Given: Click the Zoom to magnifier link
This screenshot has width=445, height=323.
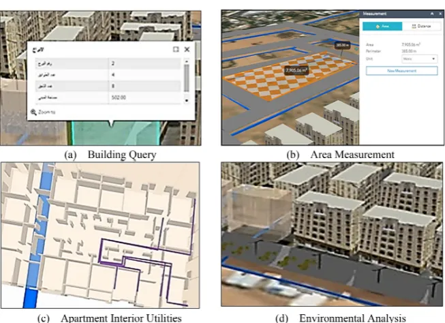Looking at the screenshot, I should tap(43, 112).
